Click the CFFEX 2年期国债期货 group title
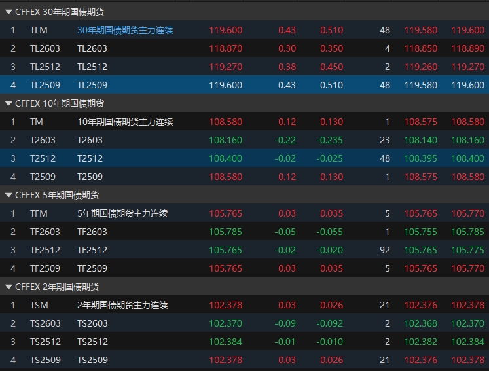The width and height of the screenshot is (489, 371). pyautogui.click(x=57, y=287)
